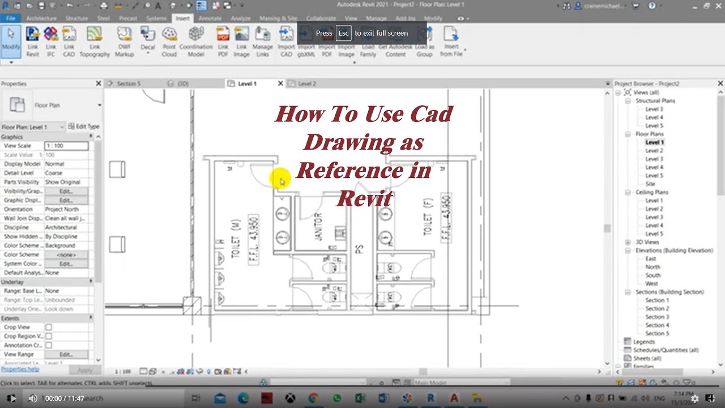Open the File menu
The image size is (725, 408).
tap(10, 18)
